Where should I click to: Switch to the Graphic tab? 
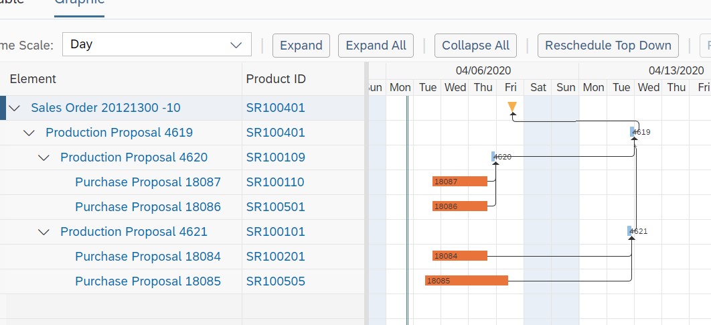(80, 2)
